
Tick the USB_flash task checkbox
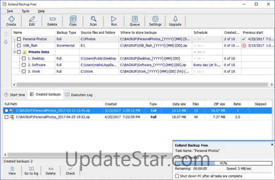click(x=19, y=45)
